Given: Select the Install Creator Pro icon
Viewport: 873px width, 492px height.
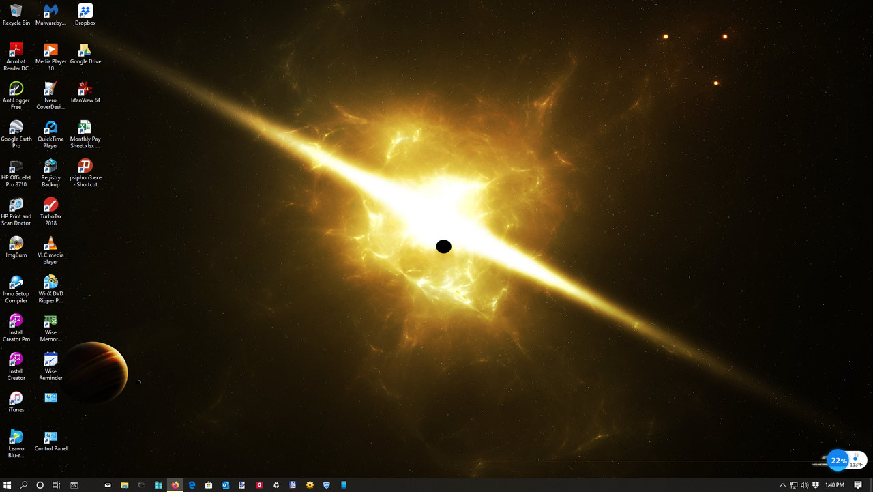Looking at the screenshot, I should pyautogui.click(x=16, y=328).
